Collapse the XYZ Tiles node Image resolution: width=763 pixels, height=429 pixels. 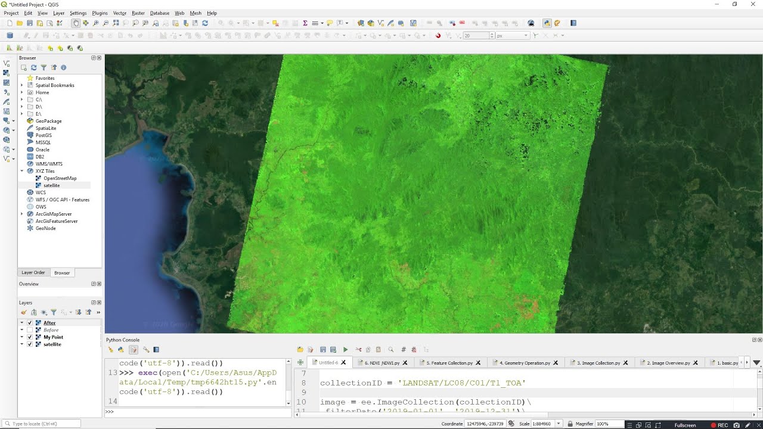22,171
